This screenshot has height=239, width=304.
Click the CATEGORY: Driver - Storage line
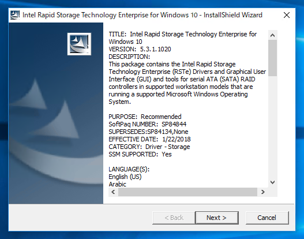[149, 147]
